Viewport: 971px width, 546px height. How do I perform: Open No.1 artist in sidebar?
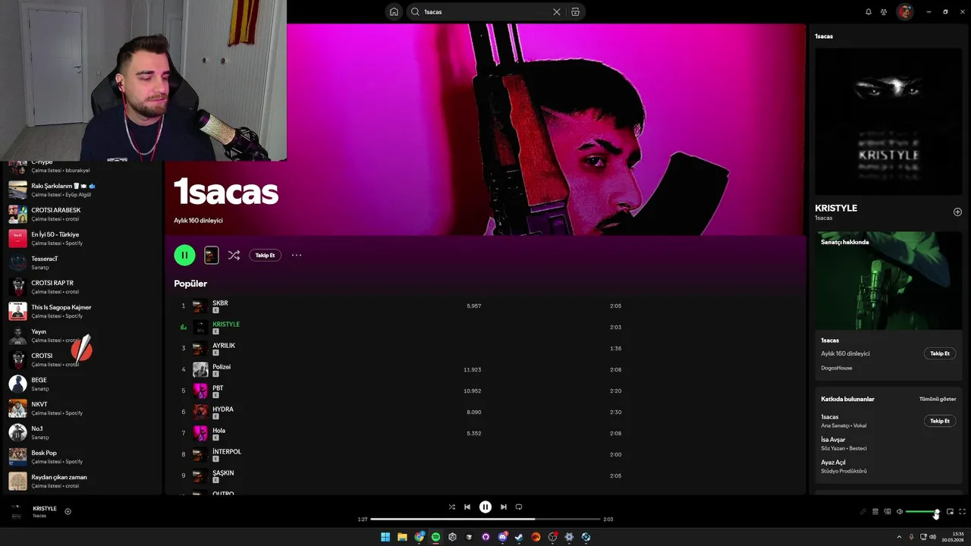82,432
